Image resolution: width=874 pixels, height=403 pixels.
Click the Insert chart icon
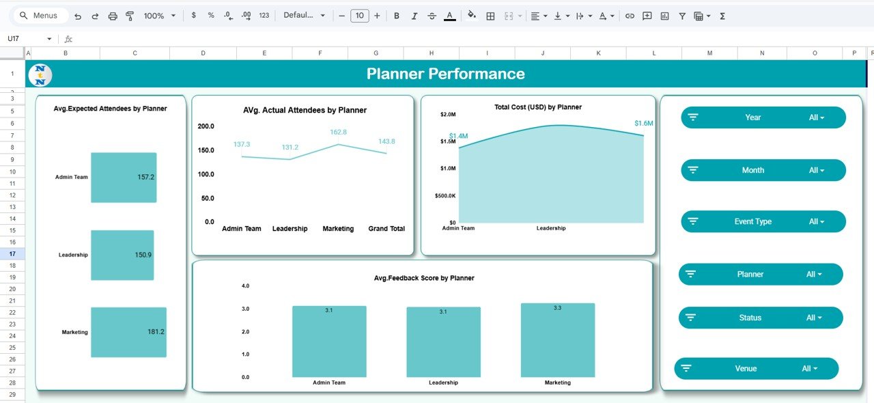(664, 15)
